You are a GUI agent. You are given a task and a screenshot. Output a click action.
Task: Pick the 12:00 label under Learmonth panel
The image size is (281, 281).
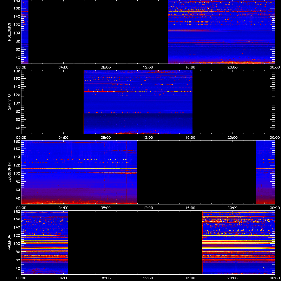[148, 208]
